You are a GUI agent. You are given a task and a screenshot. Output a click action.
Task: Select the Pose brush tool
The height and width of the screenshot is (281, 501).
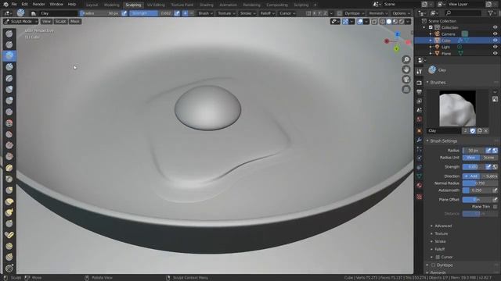(9, 235)
